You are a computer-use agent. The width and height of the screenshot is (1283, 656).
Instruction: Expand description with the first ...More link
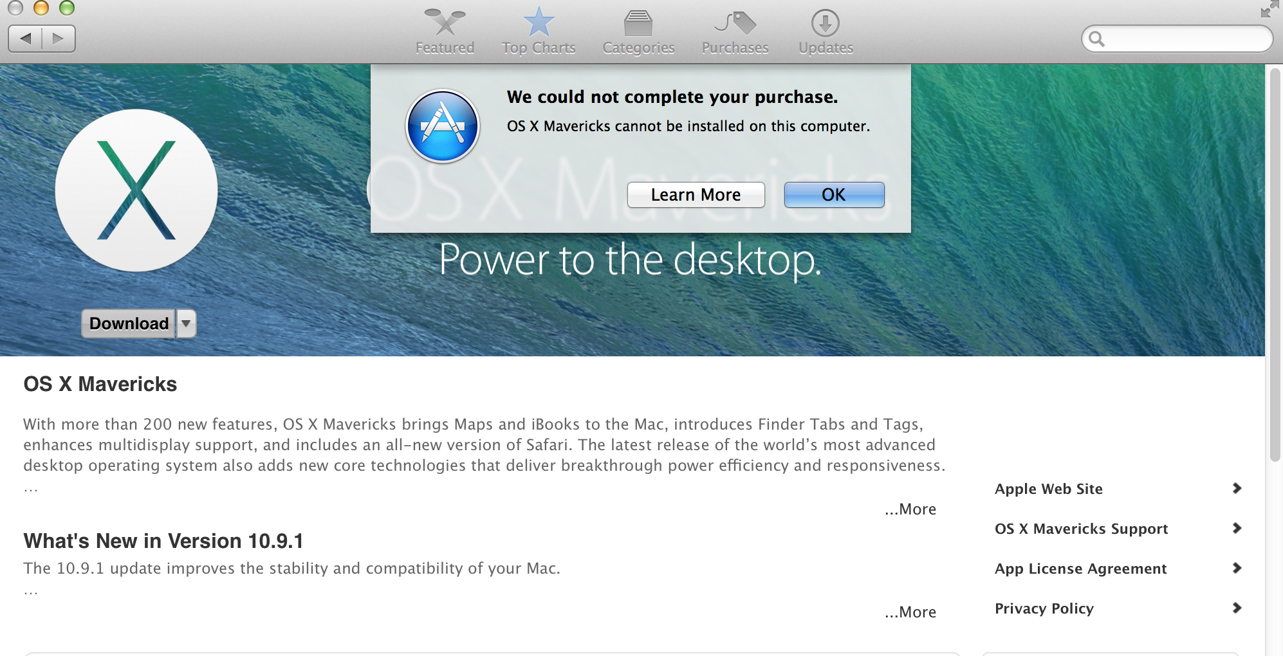point(910,509)
